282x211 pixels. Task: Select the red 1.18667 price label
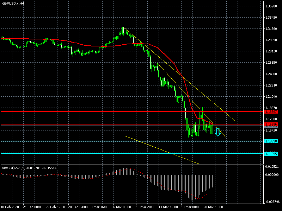tap(271, 111)
